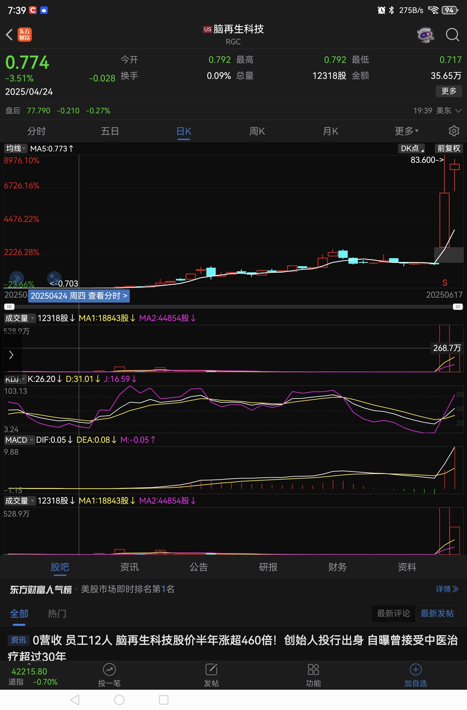The height and width of the screenshot is (710, 467).
Task: Tap the S sell marker on chart
Action: 445,282
